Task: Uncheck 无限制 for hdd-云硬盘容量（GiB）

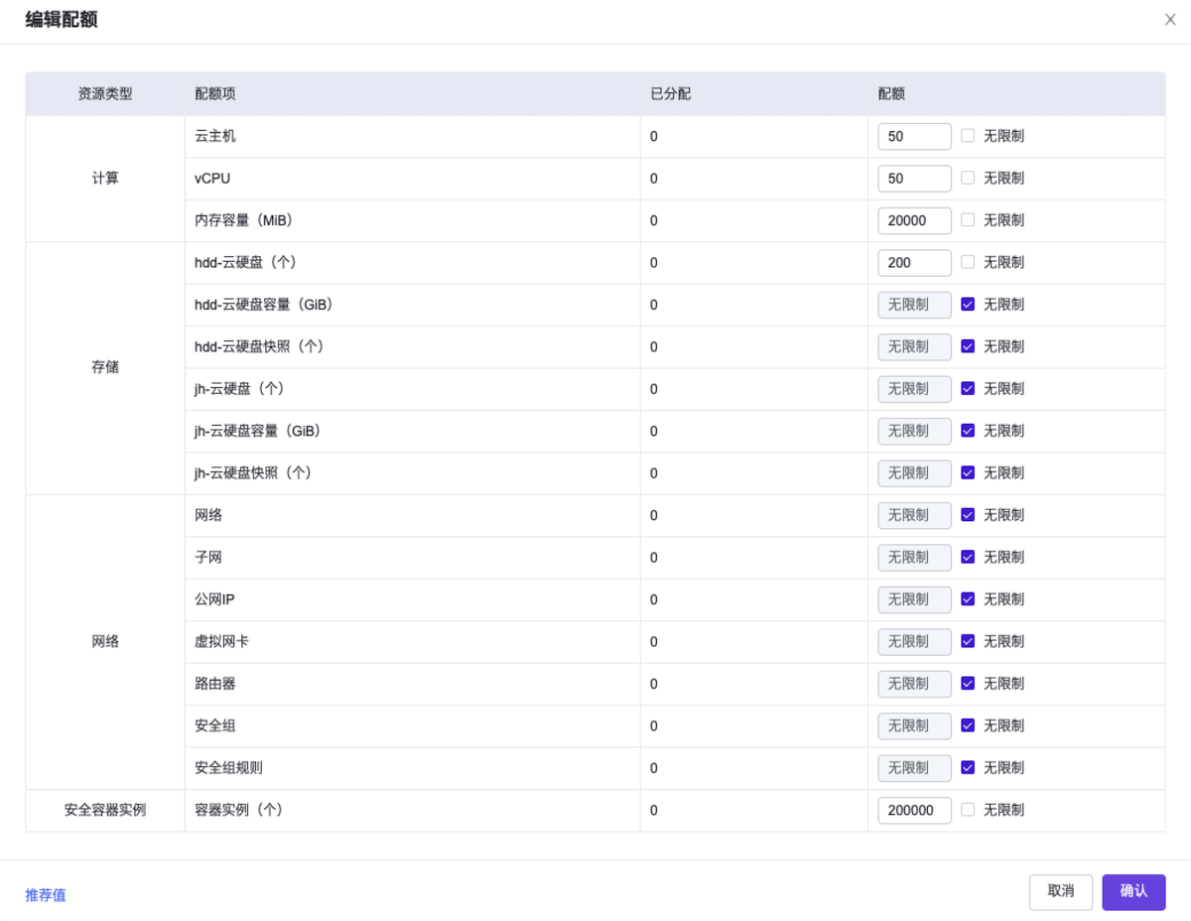Action: [x=968, y=305]
